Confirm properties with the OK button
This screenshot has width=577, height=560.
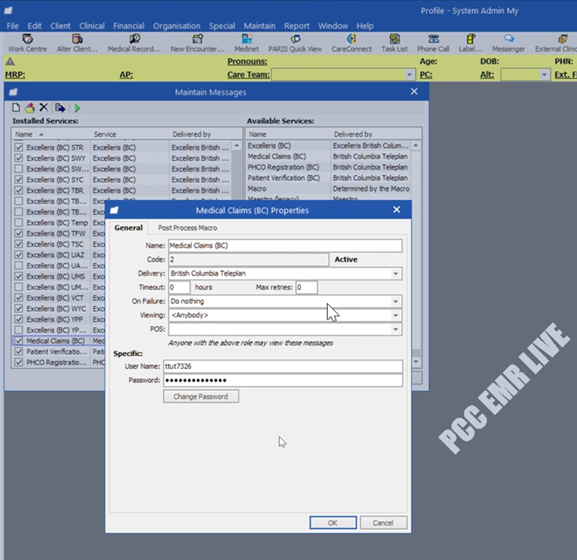[x=333, y=523]
